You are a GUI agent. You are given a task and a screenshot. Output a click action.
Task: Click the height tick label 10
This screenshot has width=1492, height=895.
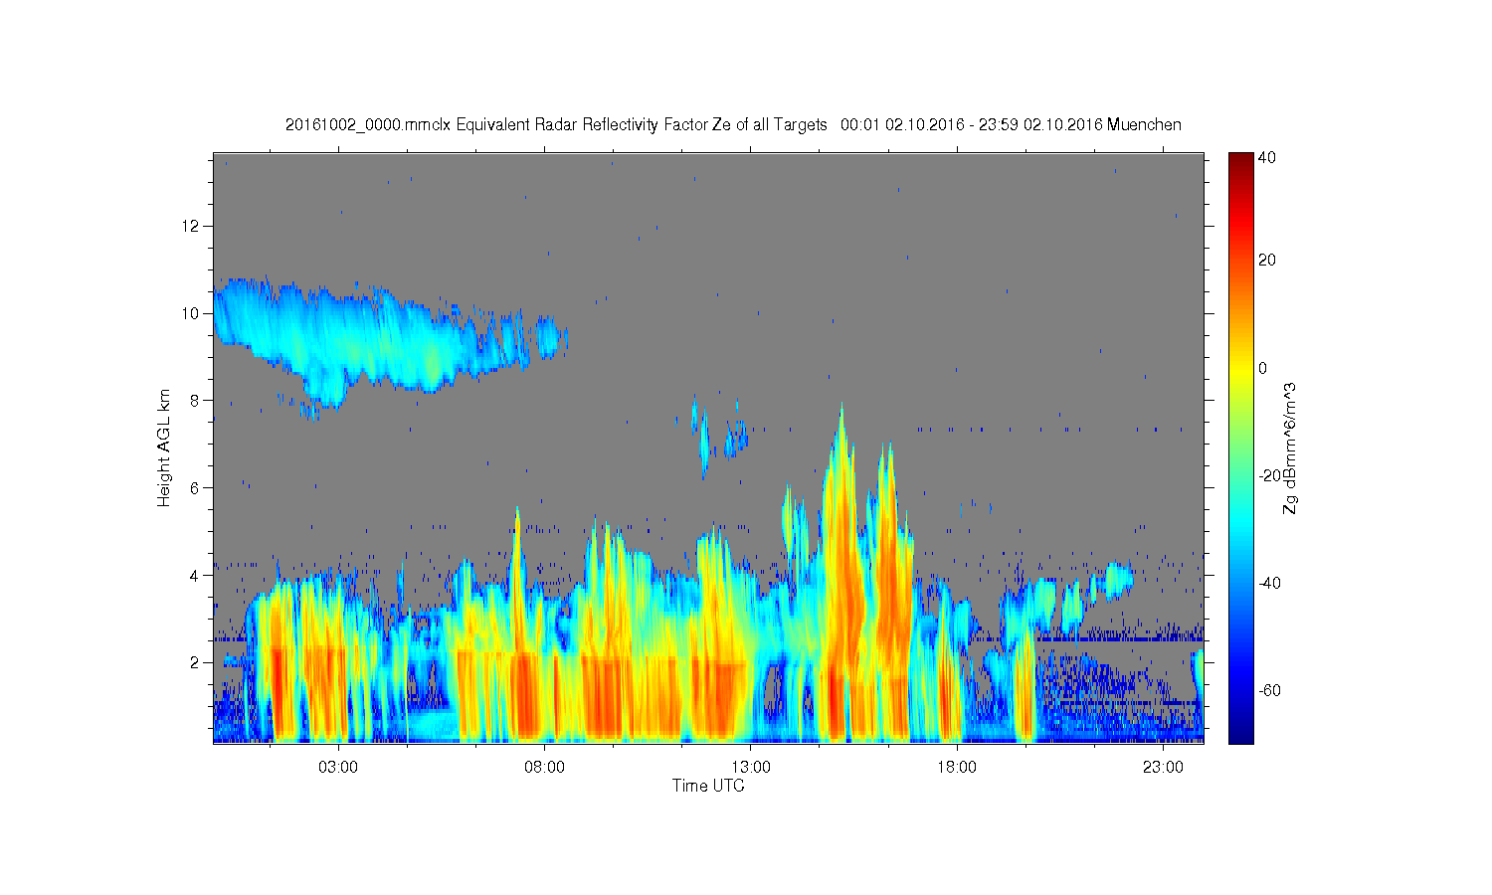tap(191, 313)
